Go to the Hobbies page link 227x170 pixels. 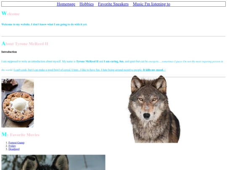[87, 4]
